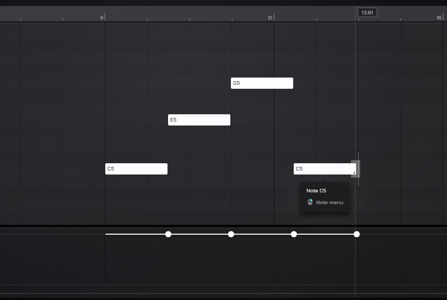Viewport: 447px width, 300px height.
Task: Select the E5 note block
Action: click(199, 120)
